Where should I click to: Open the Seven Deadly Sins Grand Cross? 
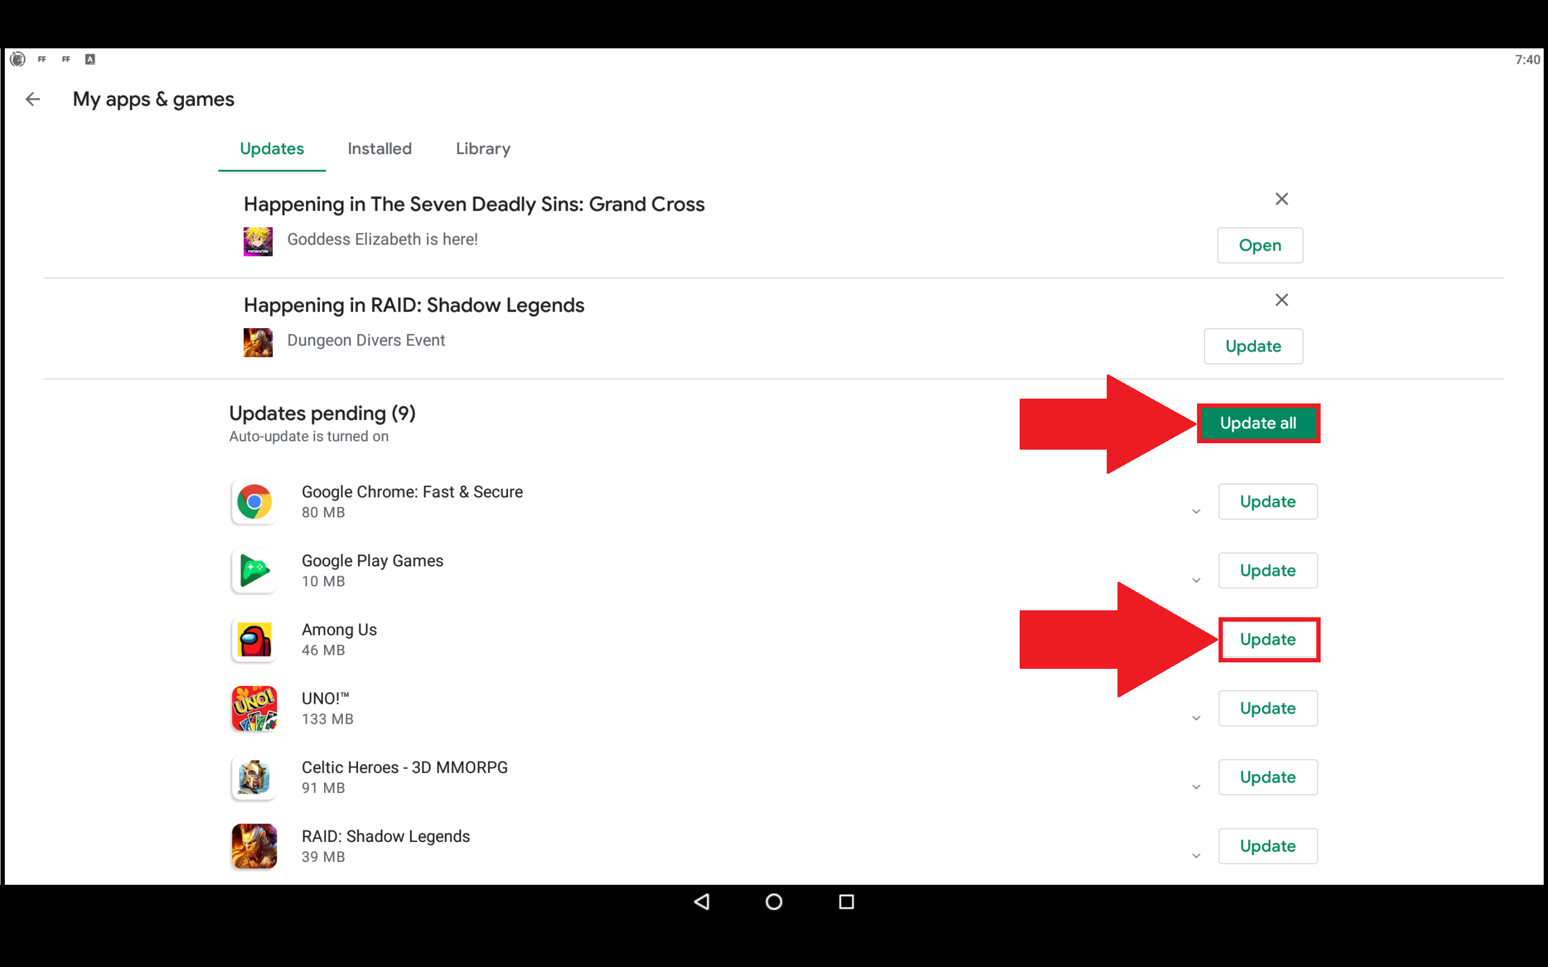point(1259,244)
